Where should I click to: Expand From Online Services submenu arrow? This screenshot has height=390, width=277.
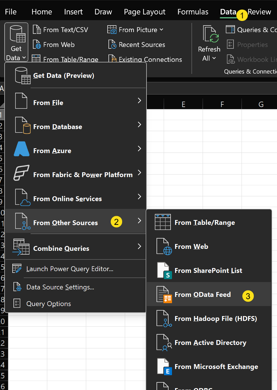pos(139,196)
